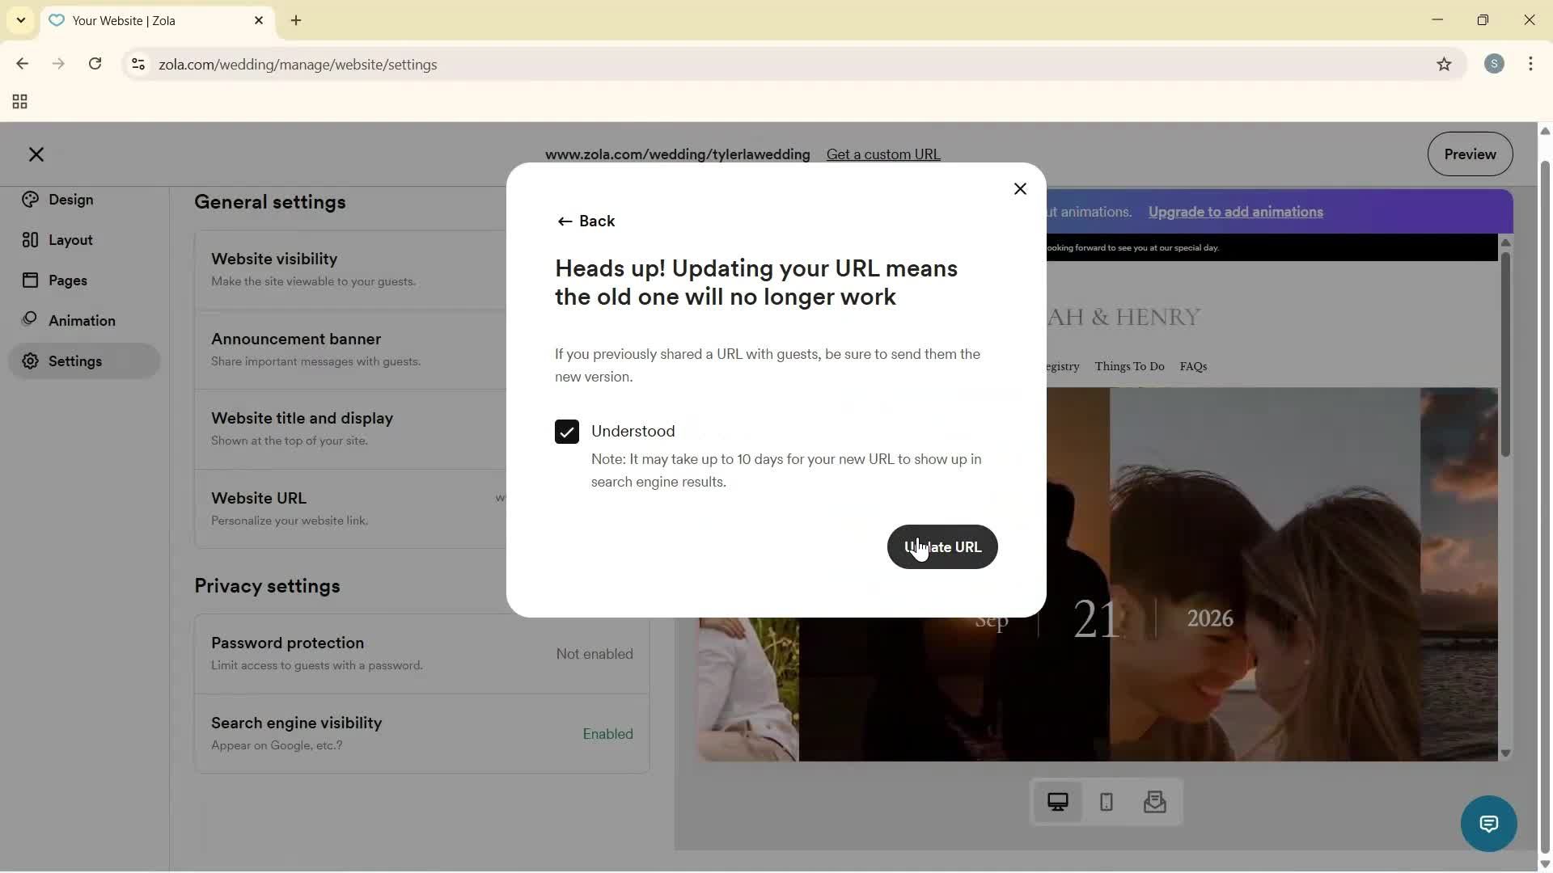This screenshot has width=1553, height=873.
Task: Toggle Search engine visibility setting
Action: pos(421,733)
